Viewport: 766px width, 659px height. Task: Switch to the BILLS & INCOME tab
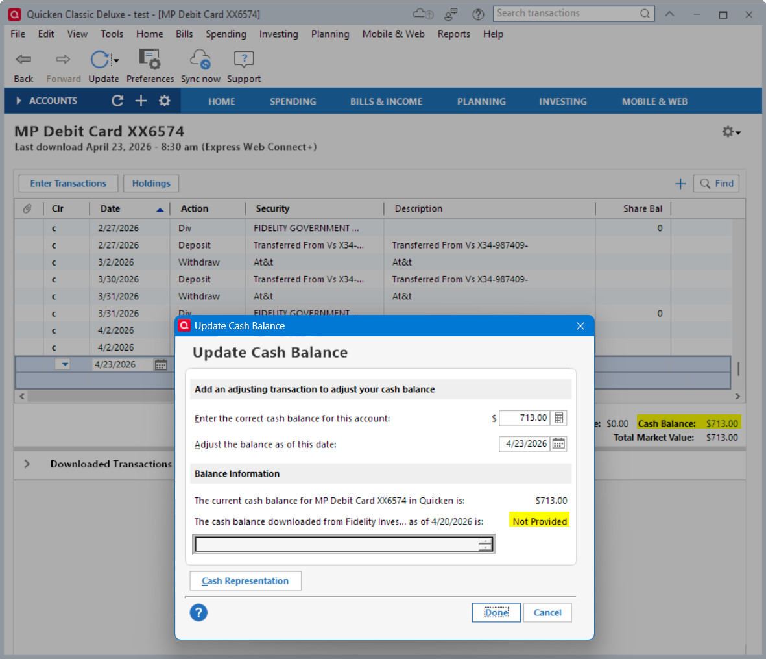click(x=386, y=102)
